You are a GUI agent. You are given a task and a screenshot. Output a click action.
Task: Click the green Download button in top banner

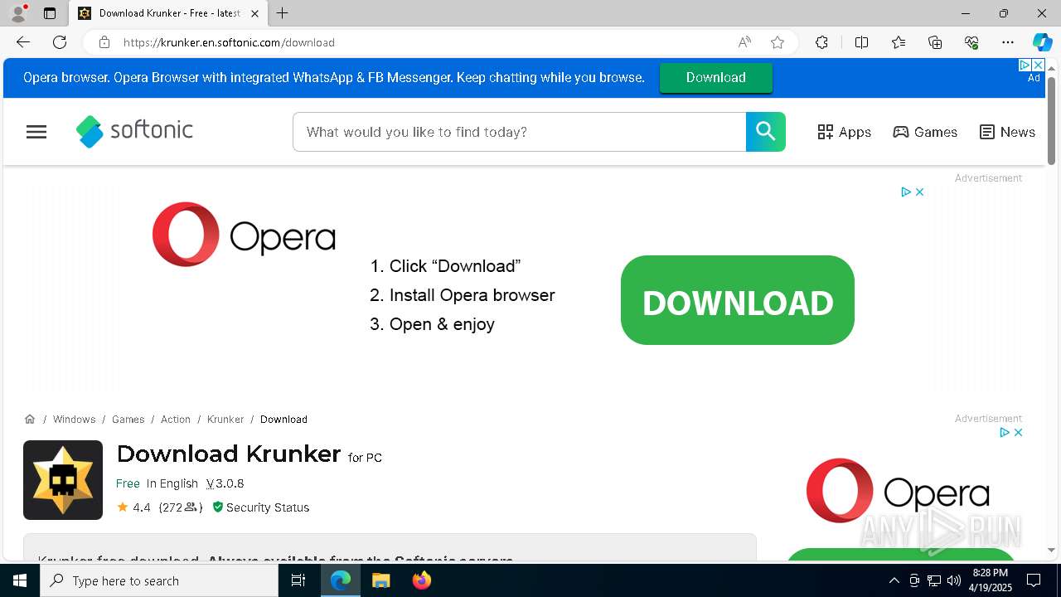[x=716, y=77]
